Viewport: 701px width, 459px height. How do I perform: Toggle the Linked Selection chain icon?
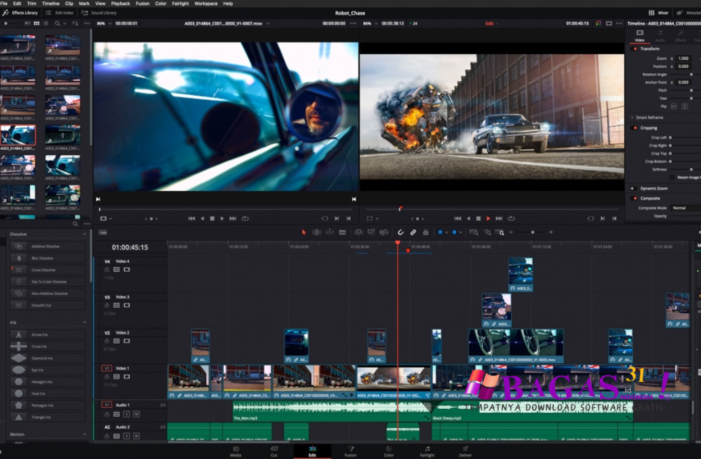[413, 232]
